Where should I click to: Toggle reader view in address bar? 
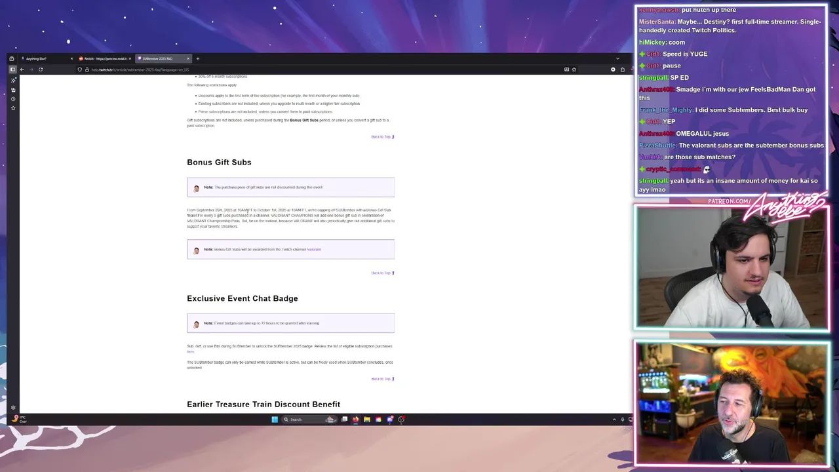pos(566,69)
